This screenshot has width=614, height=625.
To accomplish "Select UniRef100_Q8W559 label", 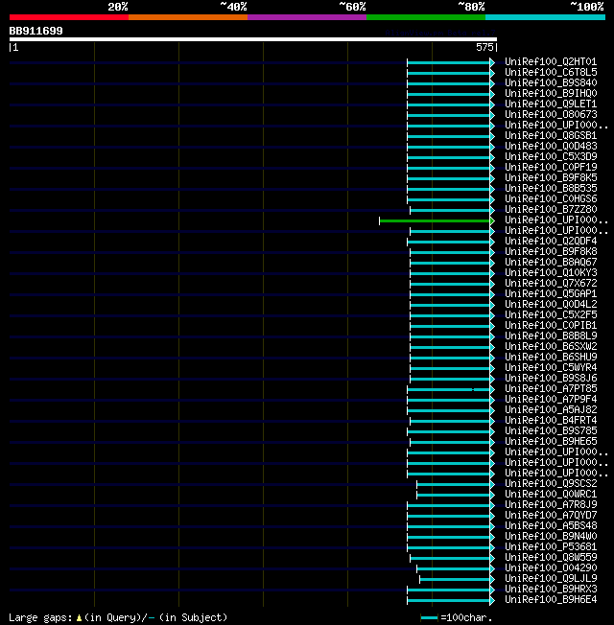I will 551,557.
